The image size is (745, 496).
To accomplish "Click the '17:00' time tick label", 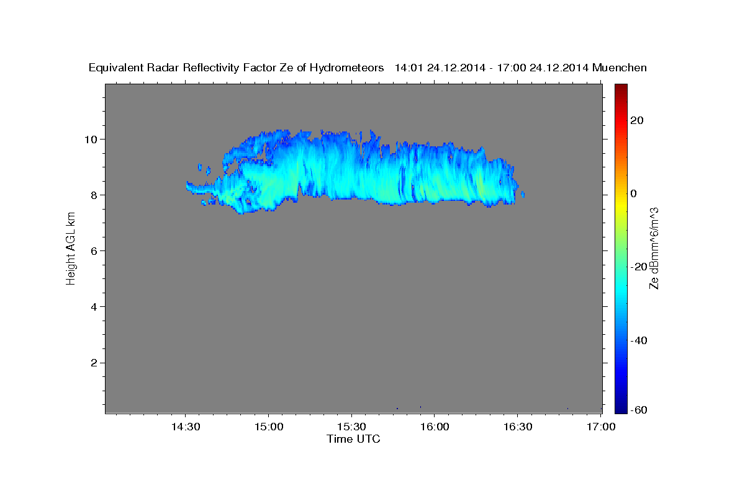I will 600,427.
